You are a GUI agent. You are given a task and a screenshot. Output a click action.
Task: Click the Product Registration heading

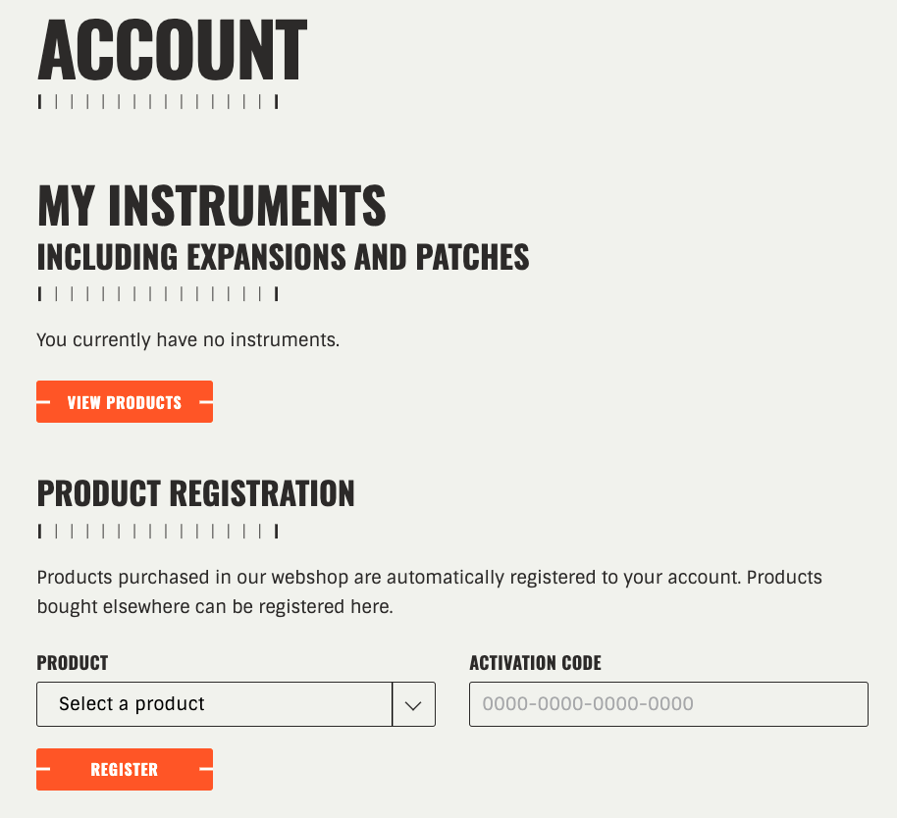[x=195, y=493]
